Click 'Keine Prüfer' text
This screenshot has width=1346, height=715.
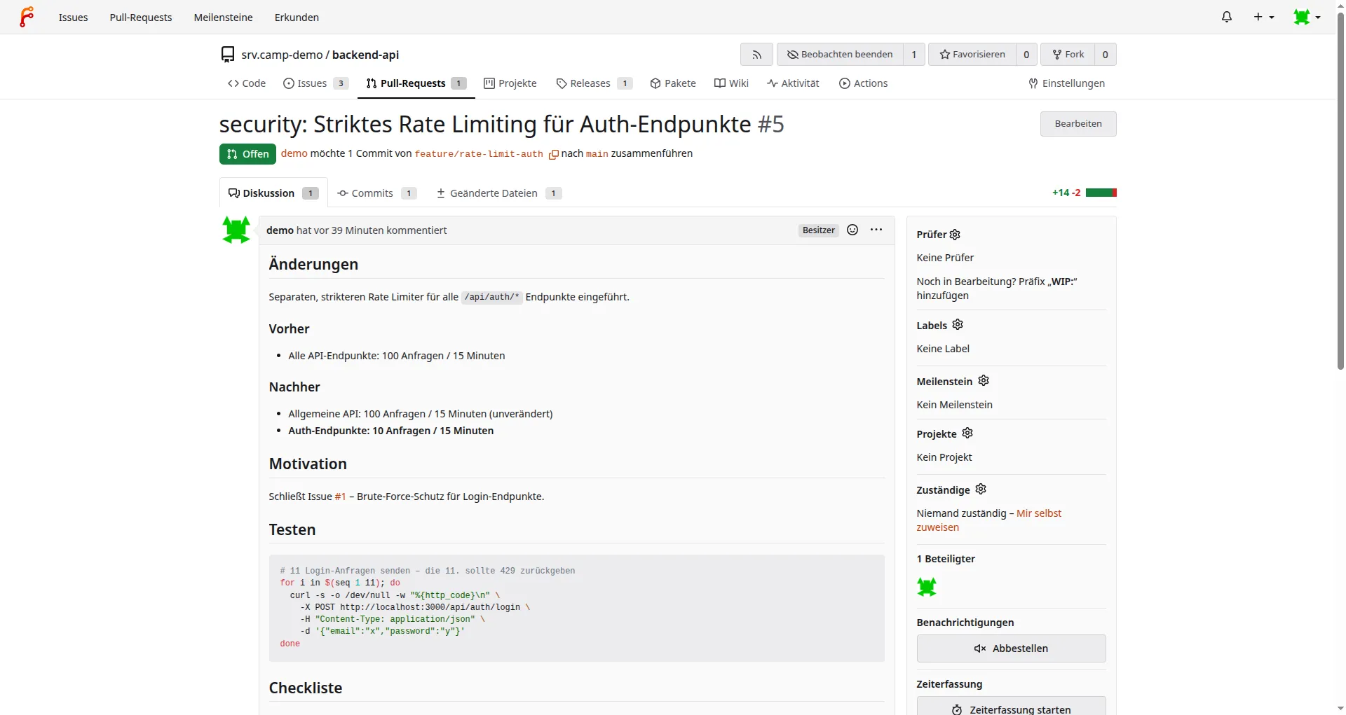click(945, 258)
